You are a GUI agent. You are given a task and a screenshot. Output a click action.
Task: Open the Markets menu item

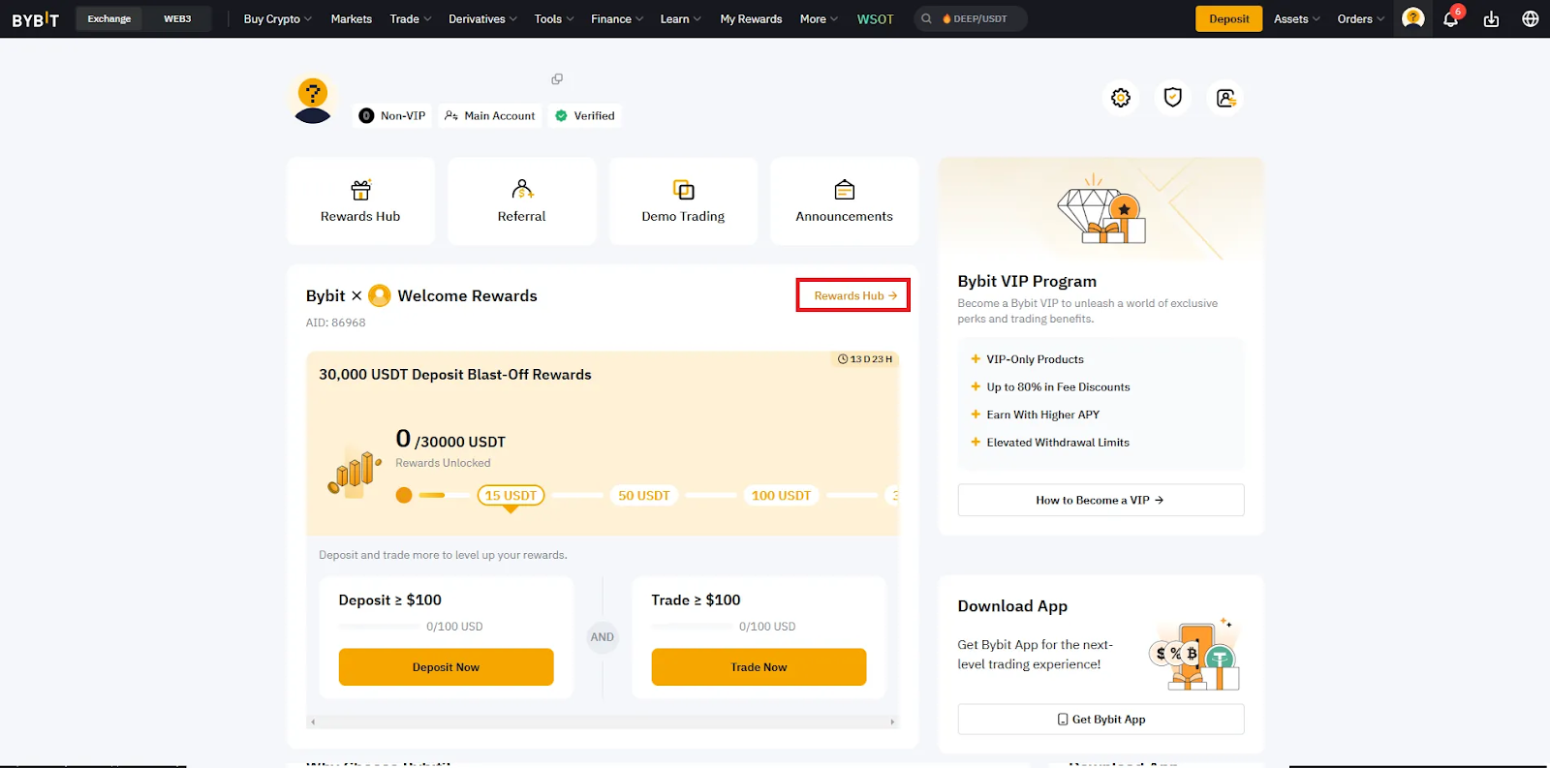click(352, 18)
